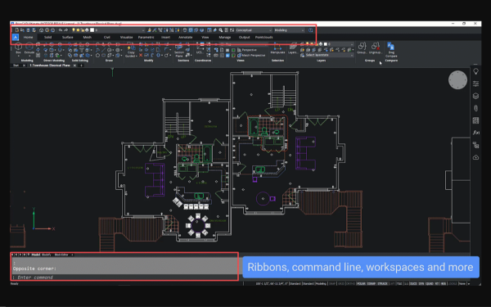Click the white layer color swatch

[92, 30]
